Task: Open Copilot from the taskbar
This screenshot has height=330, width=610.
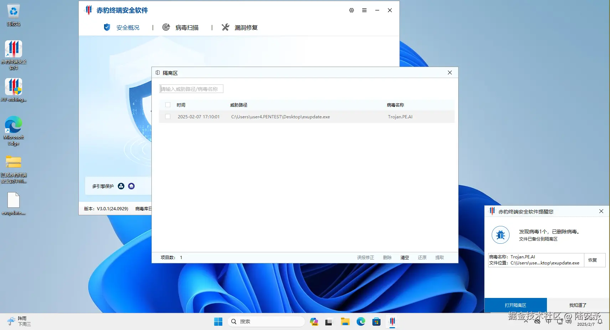Action: (x=314, y=321)
